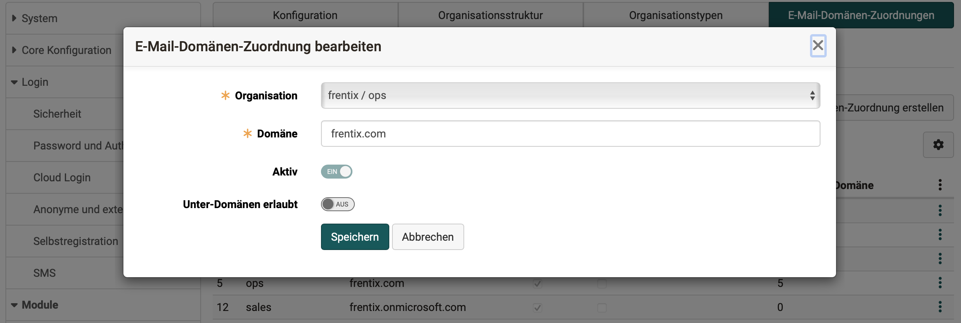Select Sicherheit in the sidebar
Viewport: 961px width, 323px height.
[x=57, y=113]
